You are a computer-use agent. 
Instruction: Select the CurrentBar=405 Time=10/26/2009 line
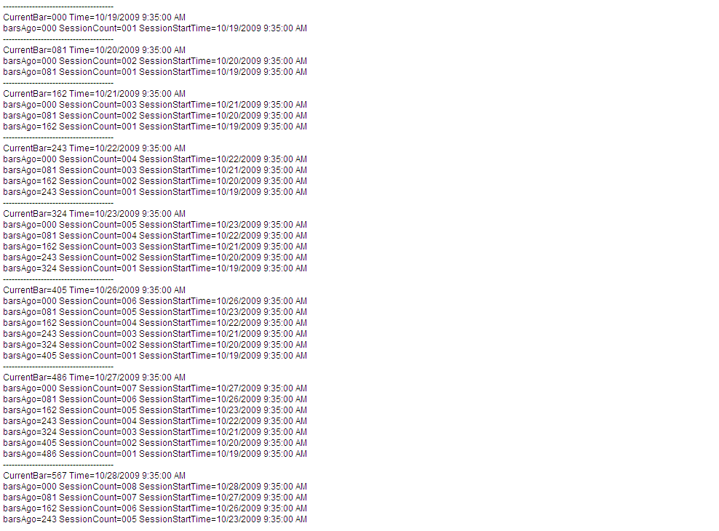pyautogui.click(x=94, y=290)
